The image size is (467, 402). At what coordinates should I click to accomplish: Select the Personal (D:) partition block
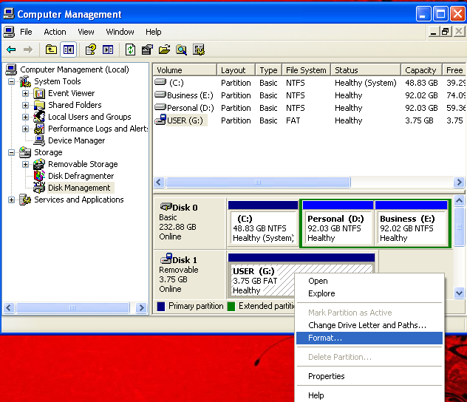click(x=338, y=223)
